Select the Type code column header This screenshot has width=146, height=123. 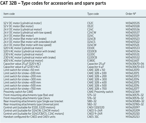point(93,14)
